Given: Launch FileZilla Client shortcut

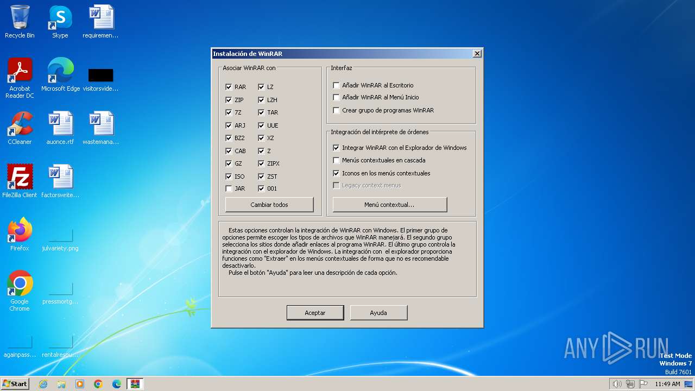Looking at the screenshot, I should (x=20, y=181).
